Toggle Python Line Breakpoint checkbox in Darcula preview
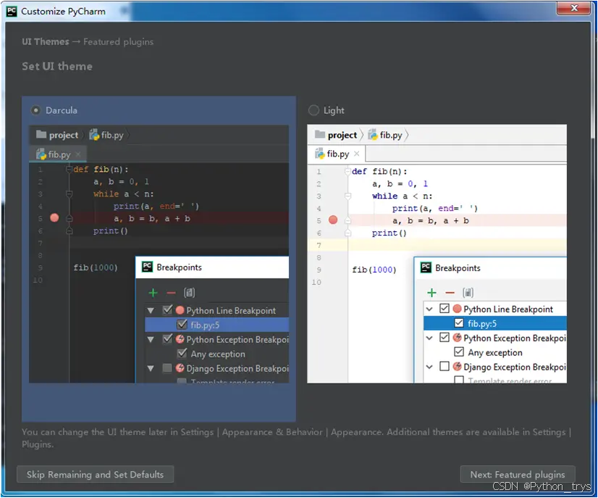Image resolution: width=598 pixels, height=498 pixels. point(167,310)
